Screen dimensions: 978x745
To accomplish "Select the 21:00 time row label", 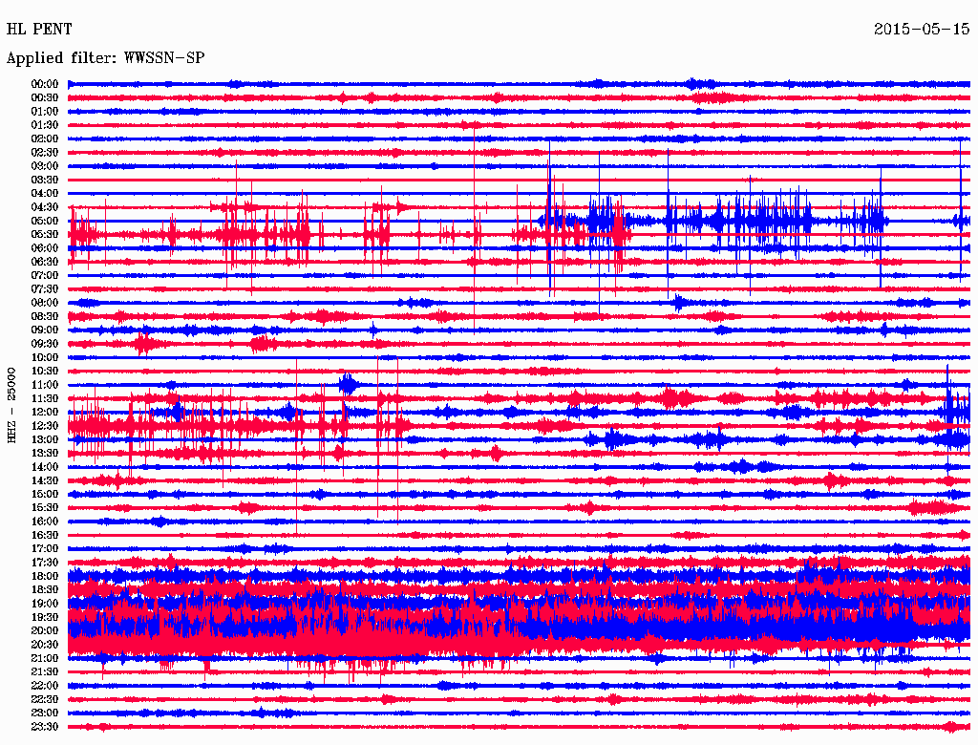I will click(x=45, y=658).
